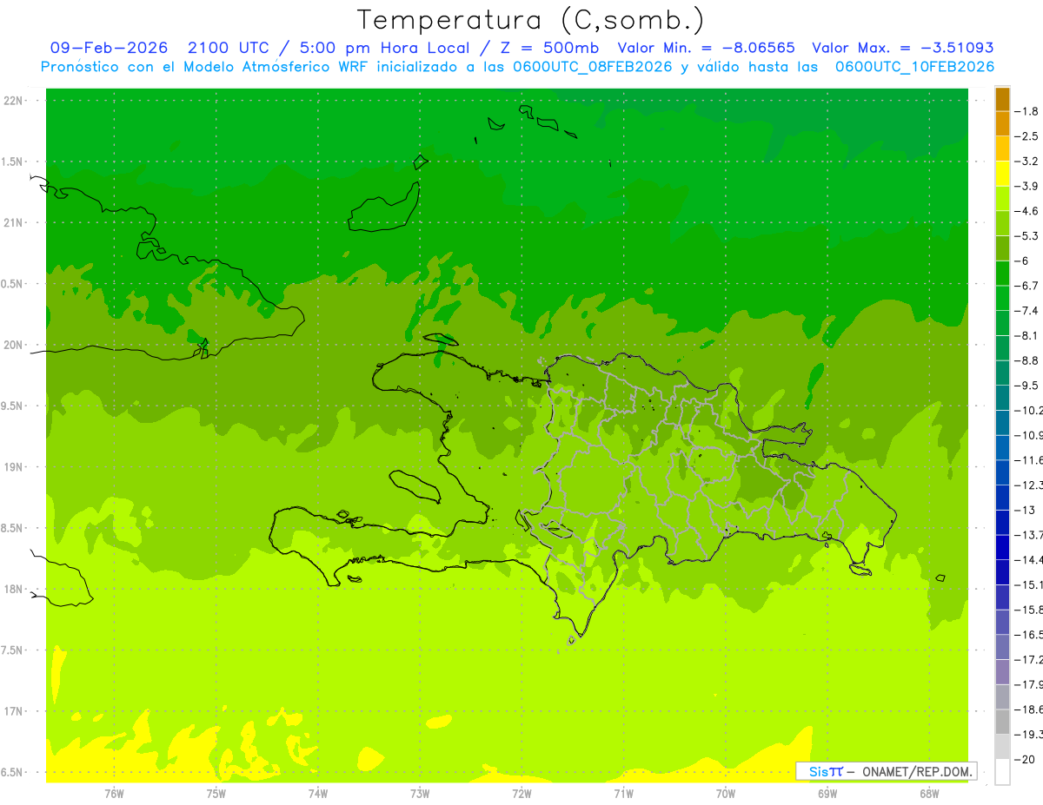Click the '-3.2' colorbar value
Screen dimensions: 1043x805
[1027, 162]
